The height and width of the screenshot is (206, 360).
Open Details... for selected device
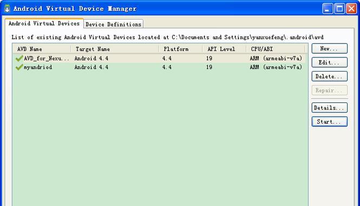(x=330, y=107)
